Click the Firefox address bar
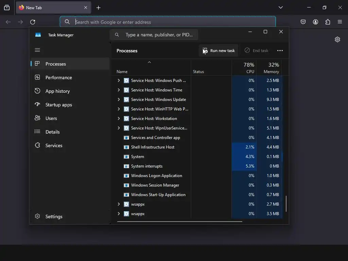The image size is (348, 261). click(x=168, y=22)
